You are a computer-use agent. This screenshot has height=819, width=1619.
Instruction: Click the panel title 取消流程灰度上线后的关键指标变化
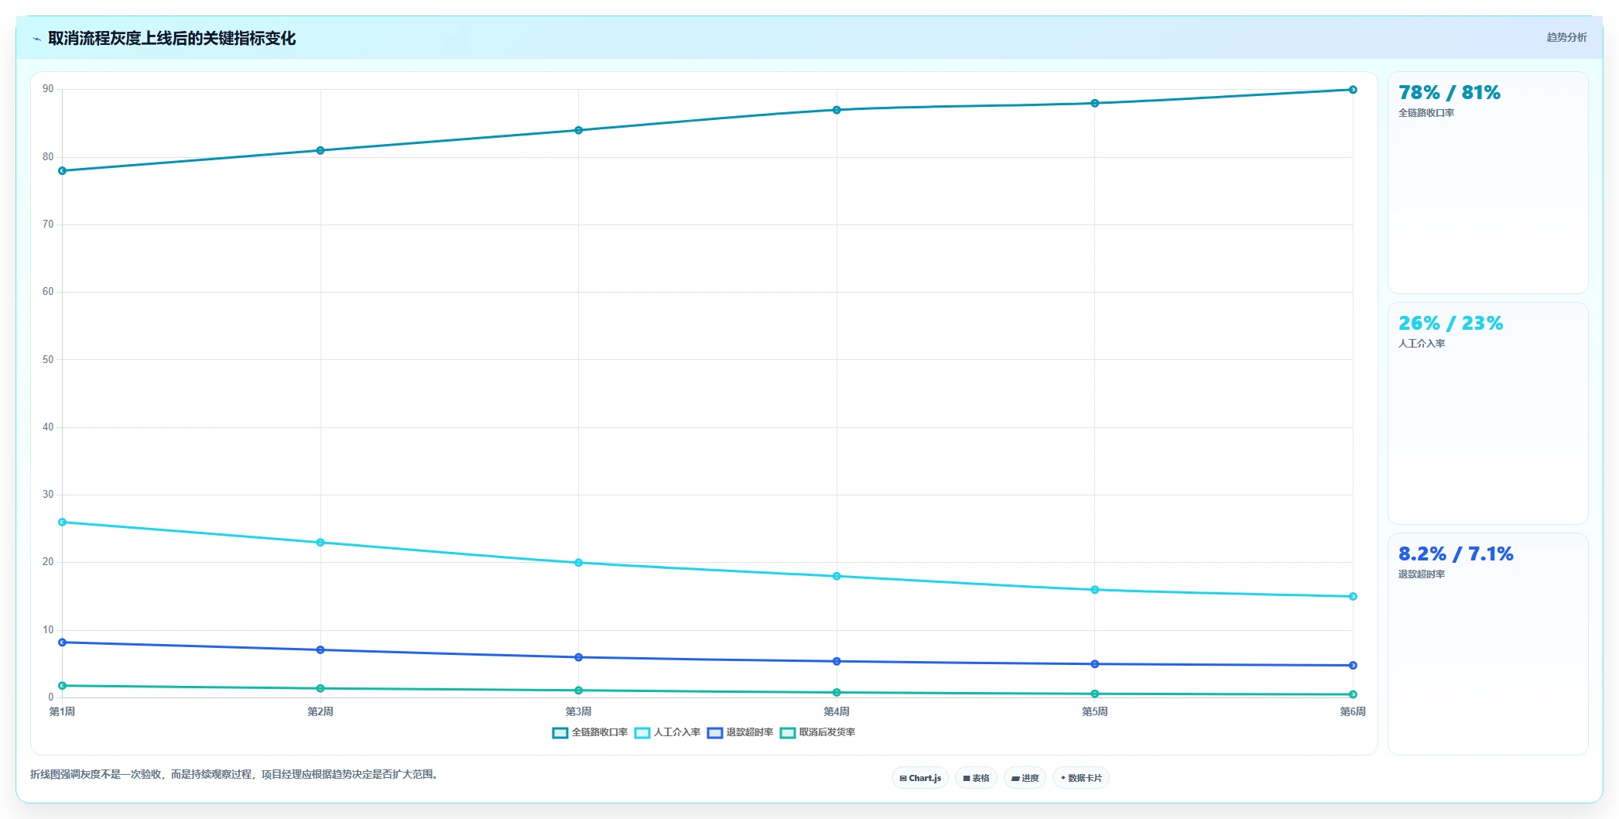172,39
